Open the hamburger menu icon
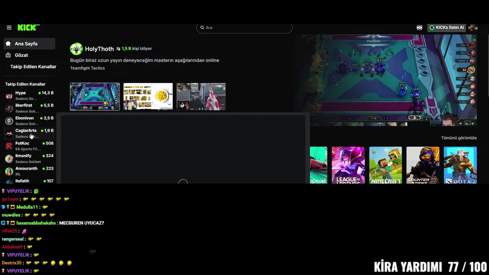The height and width of the screenshot is (275, 489). (x=9, y=27)
